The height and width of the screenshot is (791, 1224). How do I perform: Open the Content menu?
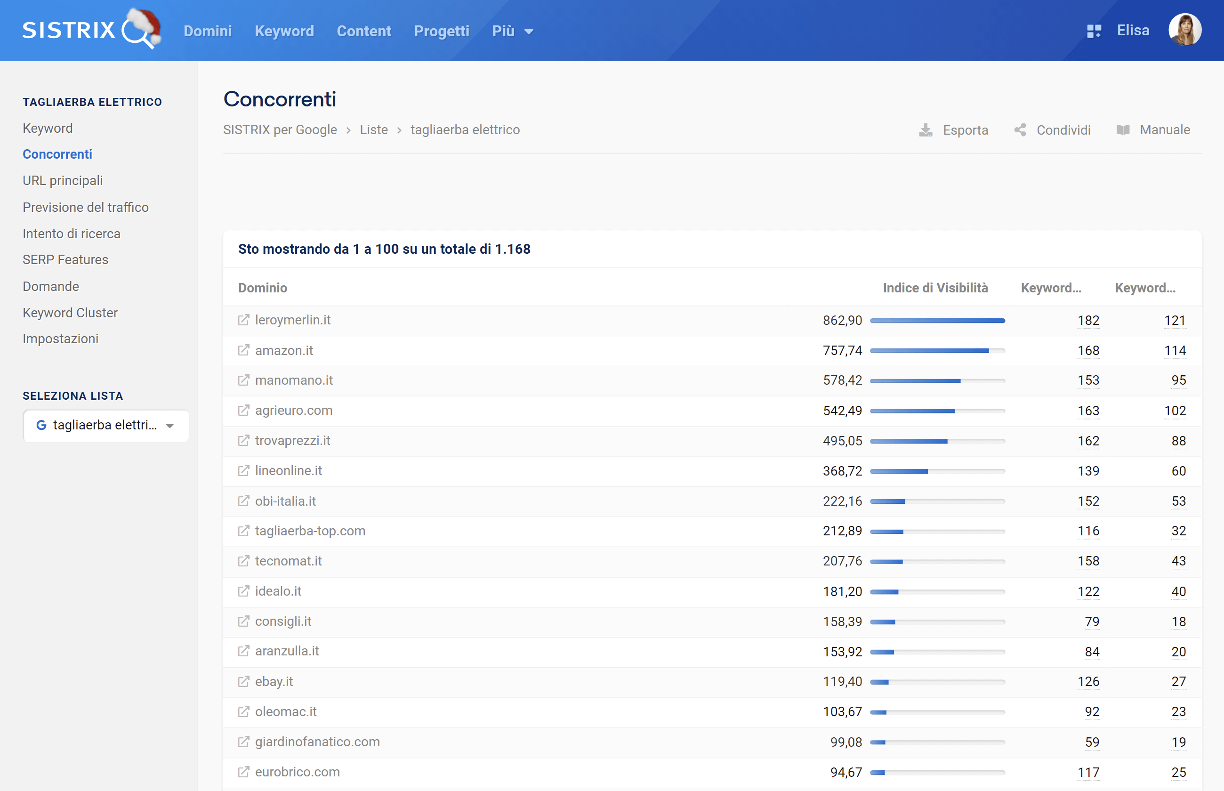click(x=364, y=32)
